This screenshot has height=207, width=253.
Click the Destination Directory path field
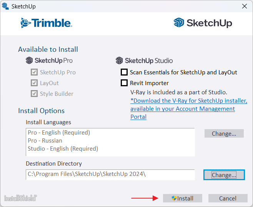tap(110, 174)
